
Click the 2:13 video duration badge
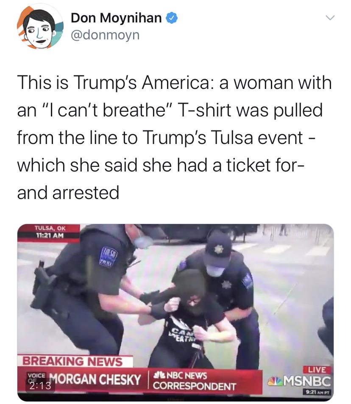coord(40,385)
